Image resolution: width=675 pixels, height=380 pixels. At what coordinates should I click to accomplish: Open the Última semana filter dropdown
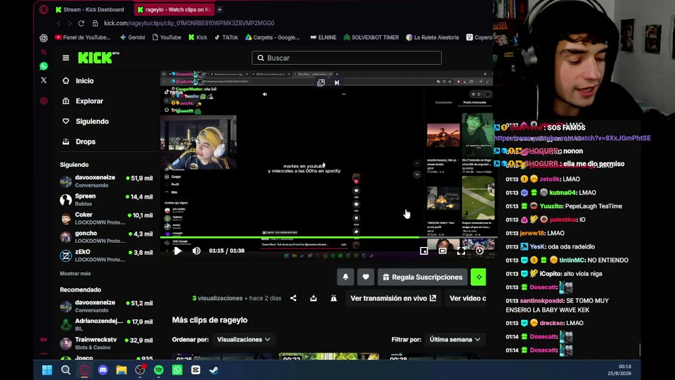[455, 339]
